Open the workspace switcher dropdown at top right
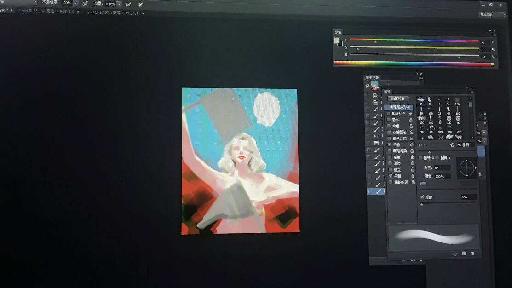This screenshot has width=512, height=288. point(492,15)
